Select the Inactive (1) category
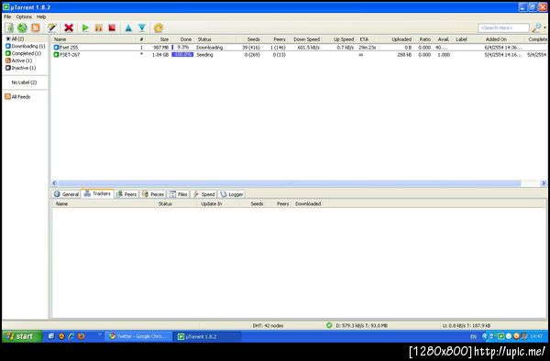550x361 pixels. [x=21, y=68]
